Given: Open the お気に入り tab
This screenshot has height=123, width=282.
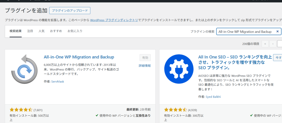Looking at the screenshot, I should point(75,31).
